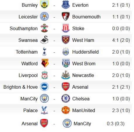Click the Southampton team name
This screenshot has height=132, width=134.
[24, 28]
